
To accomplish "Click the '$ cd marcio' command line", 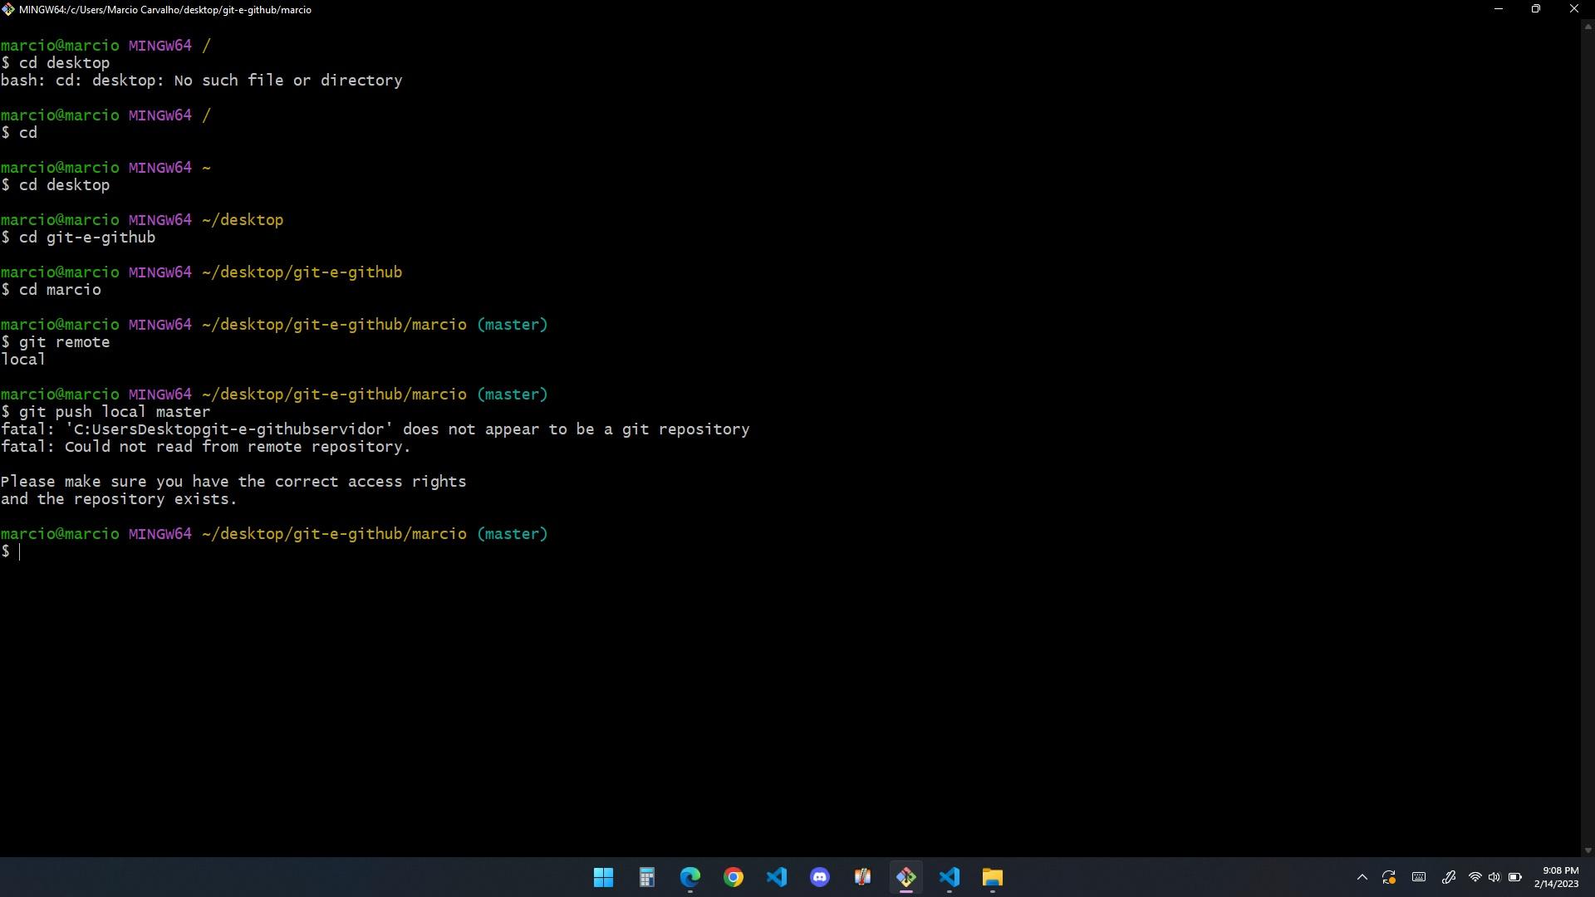I will click(x=51, y=290).
